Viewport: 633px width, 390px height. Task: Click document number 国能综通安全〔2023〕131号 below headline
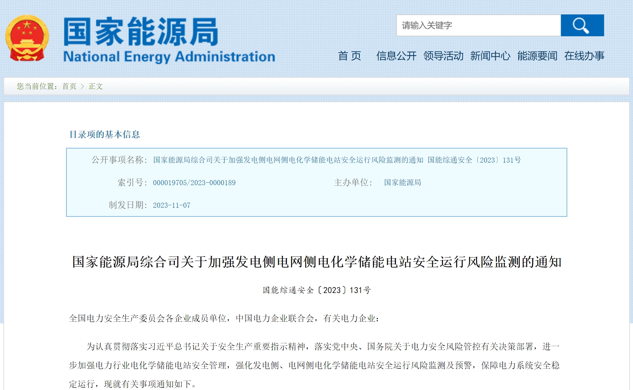317,290
